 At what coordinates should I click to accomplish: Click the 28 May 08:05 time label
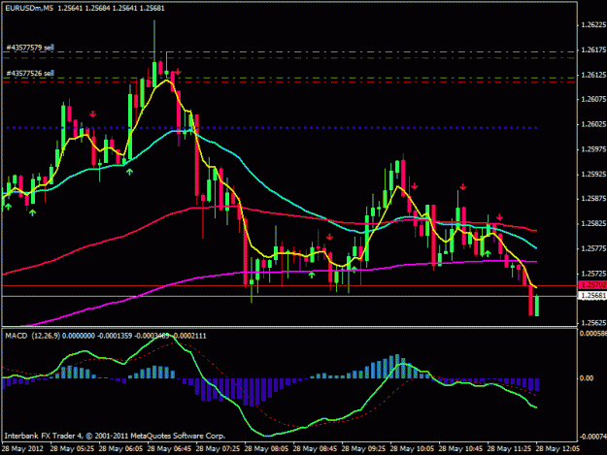click(x=266, y=449)
